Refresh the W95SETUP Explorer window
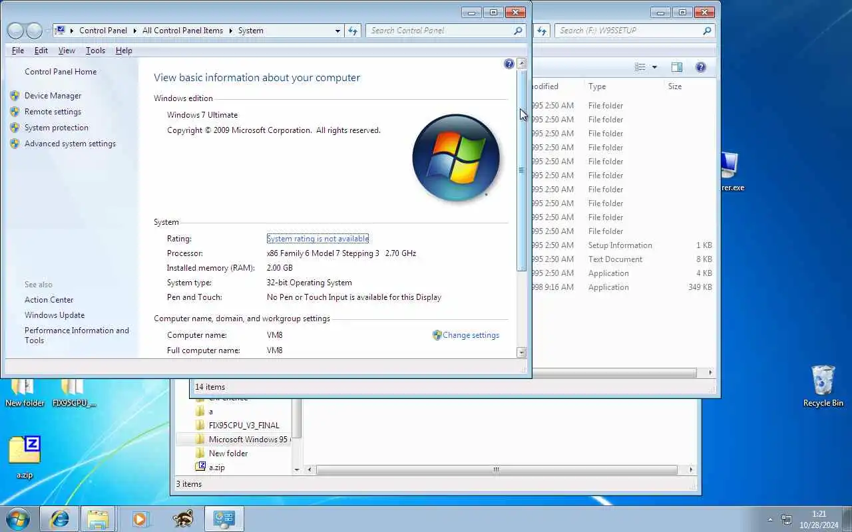The image size is (852, 532). tap(542, 31)
